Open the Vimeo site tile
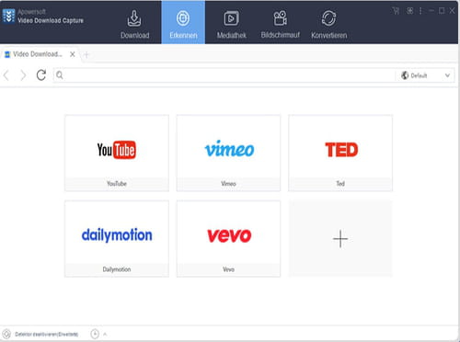Image resolution: width=460 pixels, height=342 pixels. click(228, 153)
